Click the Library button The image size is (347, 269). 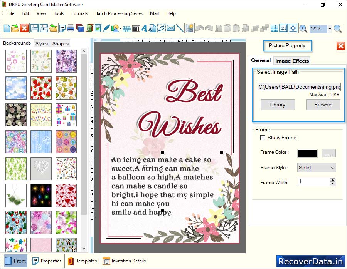pyautogui.click(x=278, y=105)
